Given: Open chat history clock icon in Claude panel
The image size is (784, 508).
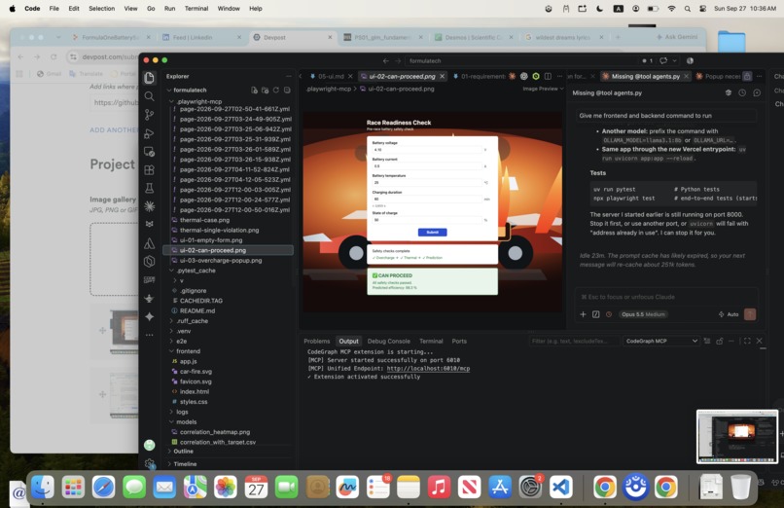Looking at the screenshot, I should (x=742, y=93).
